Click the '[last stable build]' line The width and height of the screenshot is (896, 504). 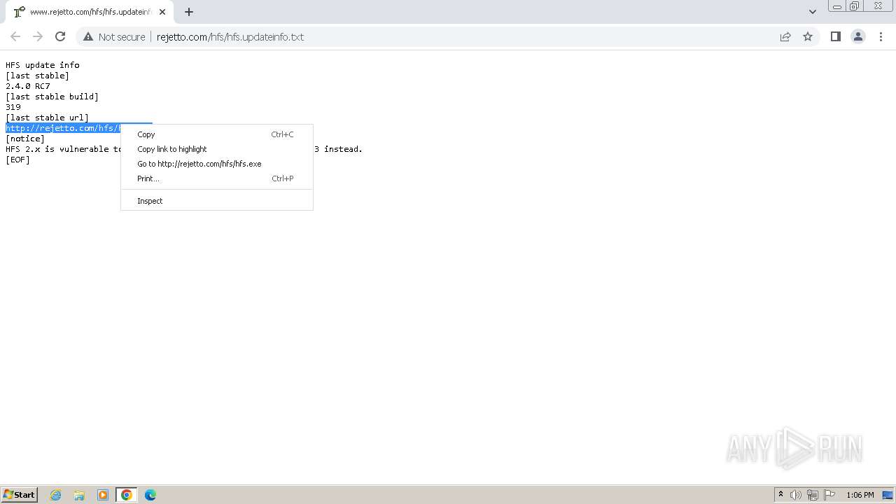pos(52,97)
